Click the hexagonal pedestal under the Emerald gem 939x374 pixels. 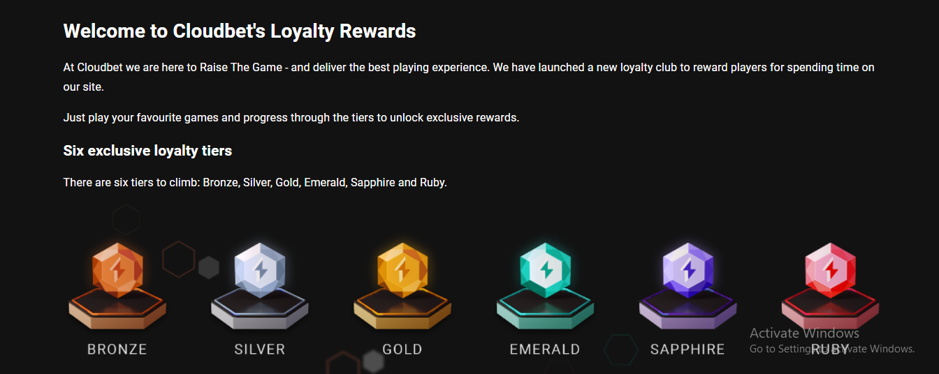(545, 313)
